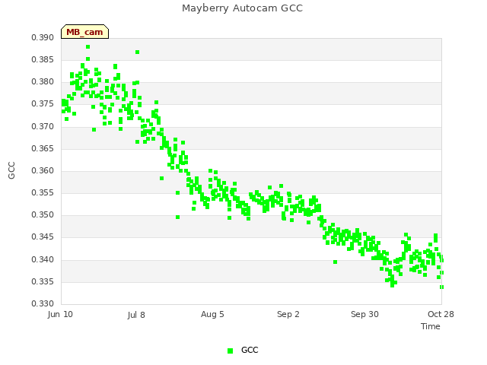Click the 0.380 y-axis value
Screen dimensions: 487x365
43,82
